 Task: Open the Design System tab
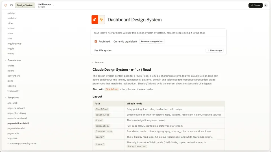pos(25,5)
